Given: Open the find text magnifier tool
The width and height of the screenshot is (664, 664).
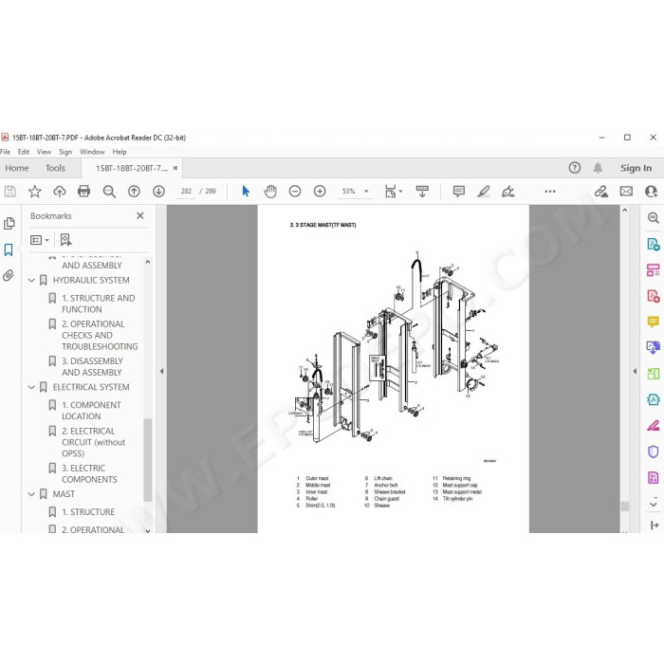Looking at the screenshot, I should 109,192.
